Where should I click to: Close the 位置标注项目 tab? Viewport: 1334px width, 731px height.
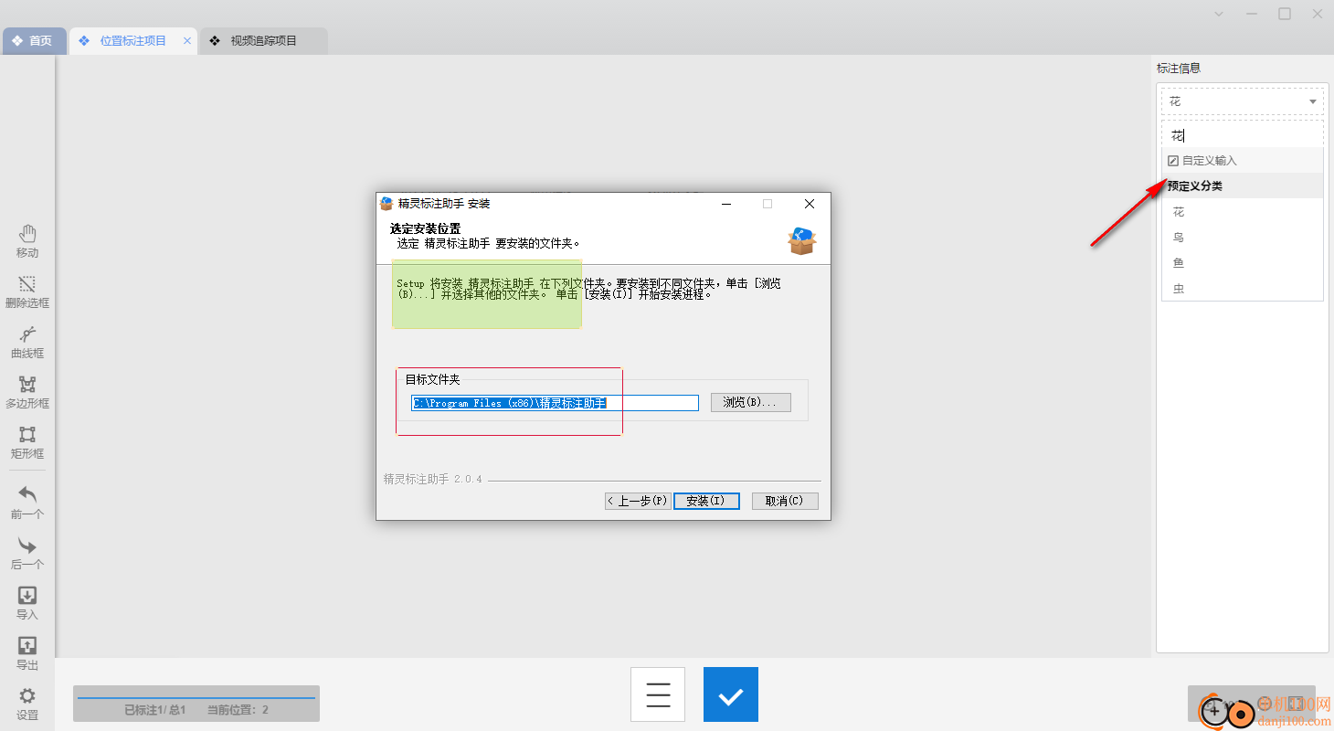187,41
